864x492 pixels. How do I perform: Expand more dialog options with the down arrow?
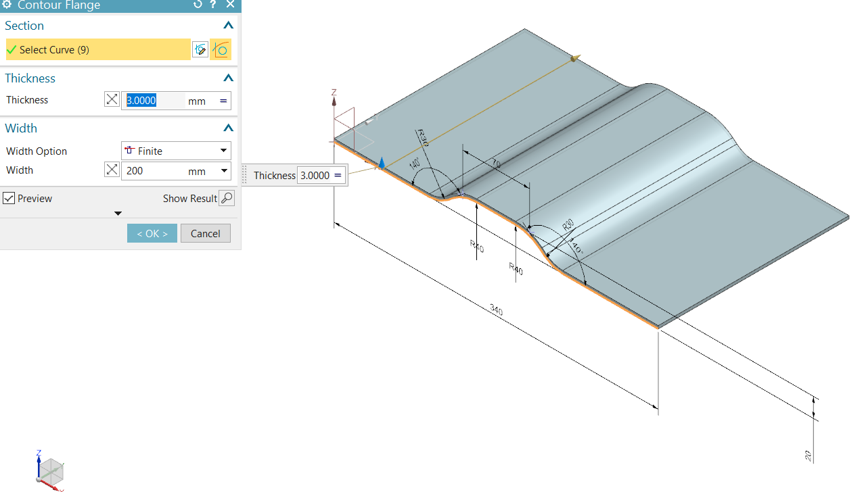118,213
